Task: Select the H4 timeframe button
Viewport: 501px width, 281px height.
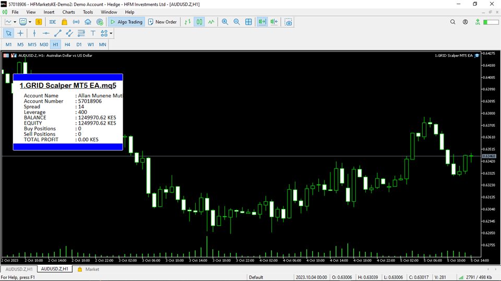Action: 67,45
